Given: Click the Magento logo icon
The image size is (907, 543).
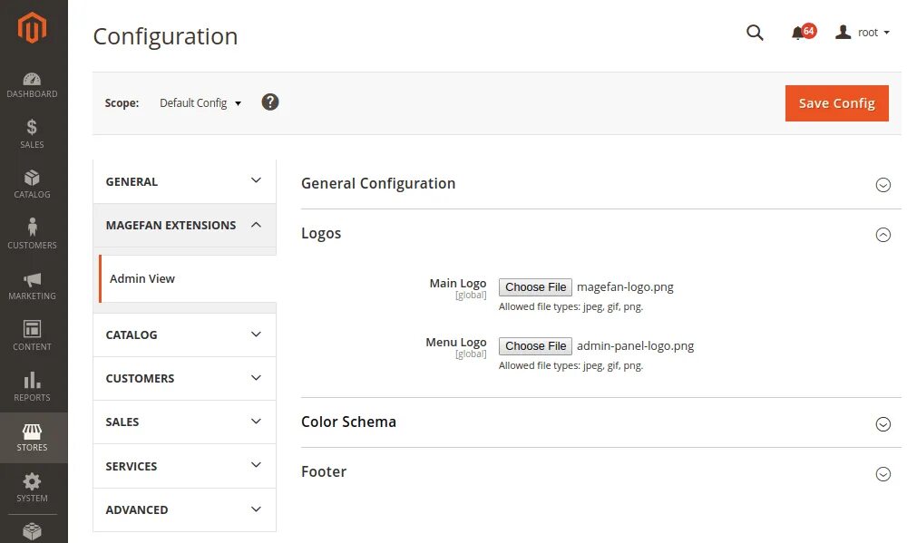Looking at the screenshot, I should (32, 28).
